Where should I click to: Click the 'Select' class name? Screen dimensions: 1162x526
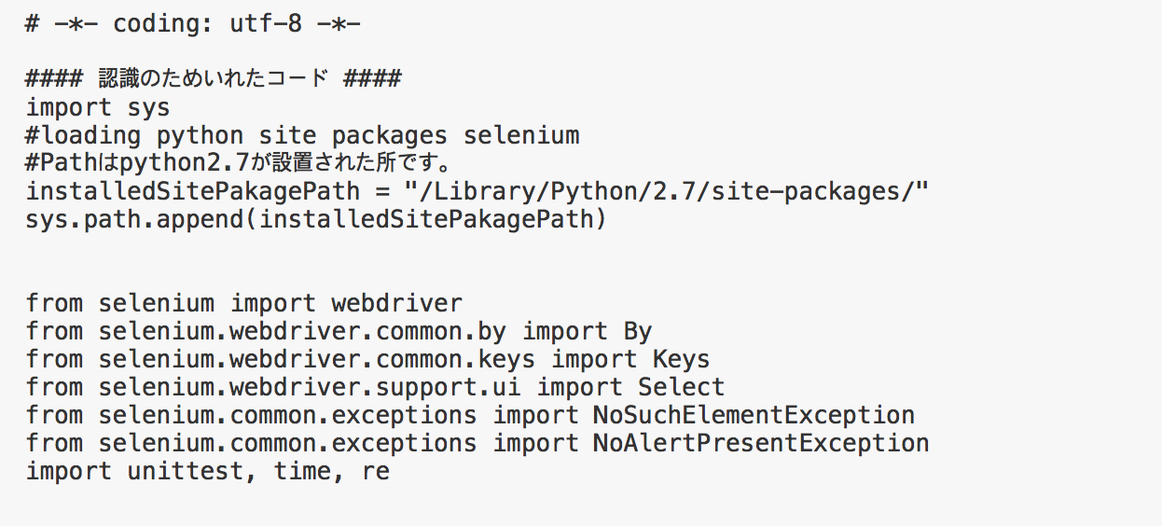[681, 387]
